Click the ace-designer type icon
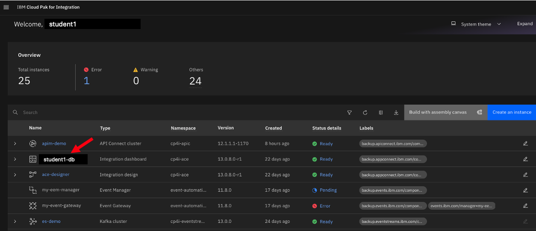 click(x=33, y=175)
